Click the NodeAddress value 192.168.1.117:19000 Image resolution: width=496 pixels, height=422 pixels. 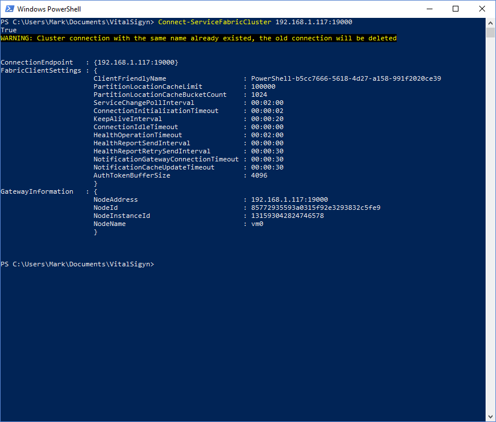pos(289,199)
